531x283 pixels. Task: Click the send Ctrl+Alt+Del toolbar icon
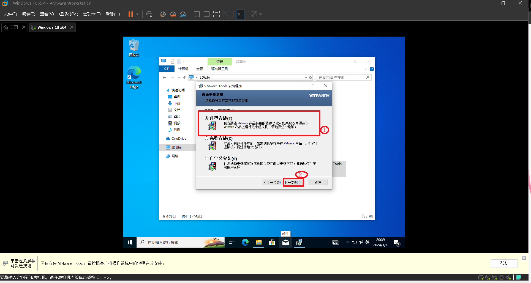click(149, 14)
